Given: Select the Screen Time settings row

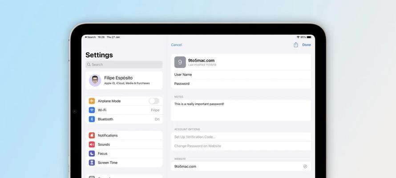Looking at the screenshot, I should (124, 162).
